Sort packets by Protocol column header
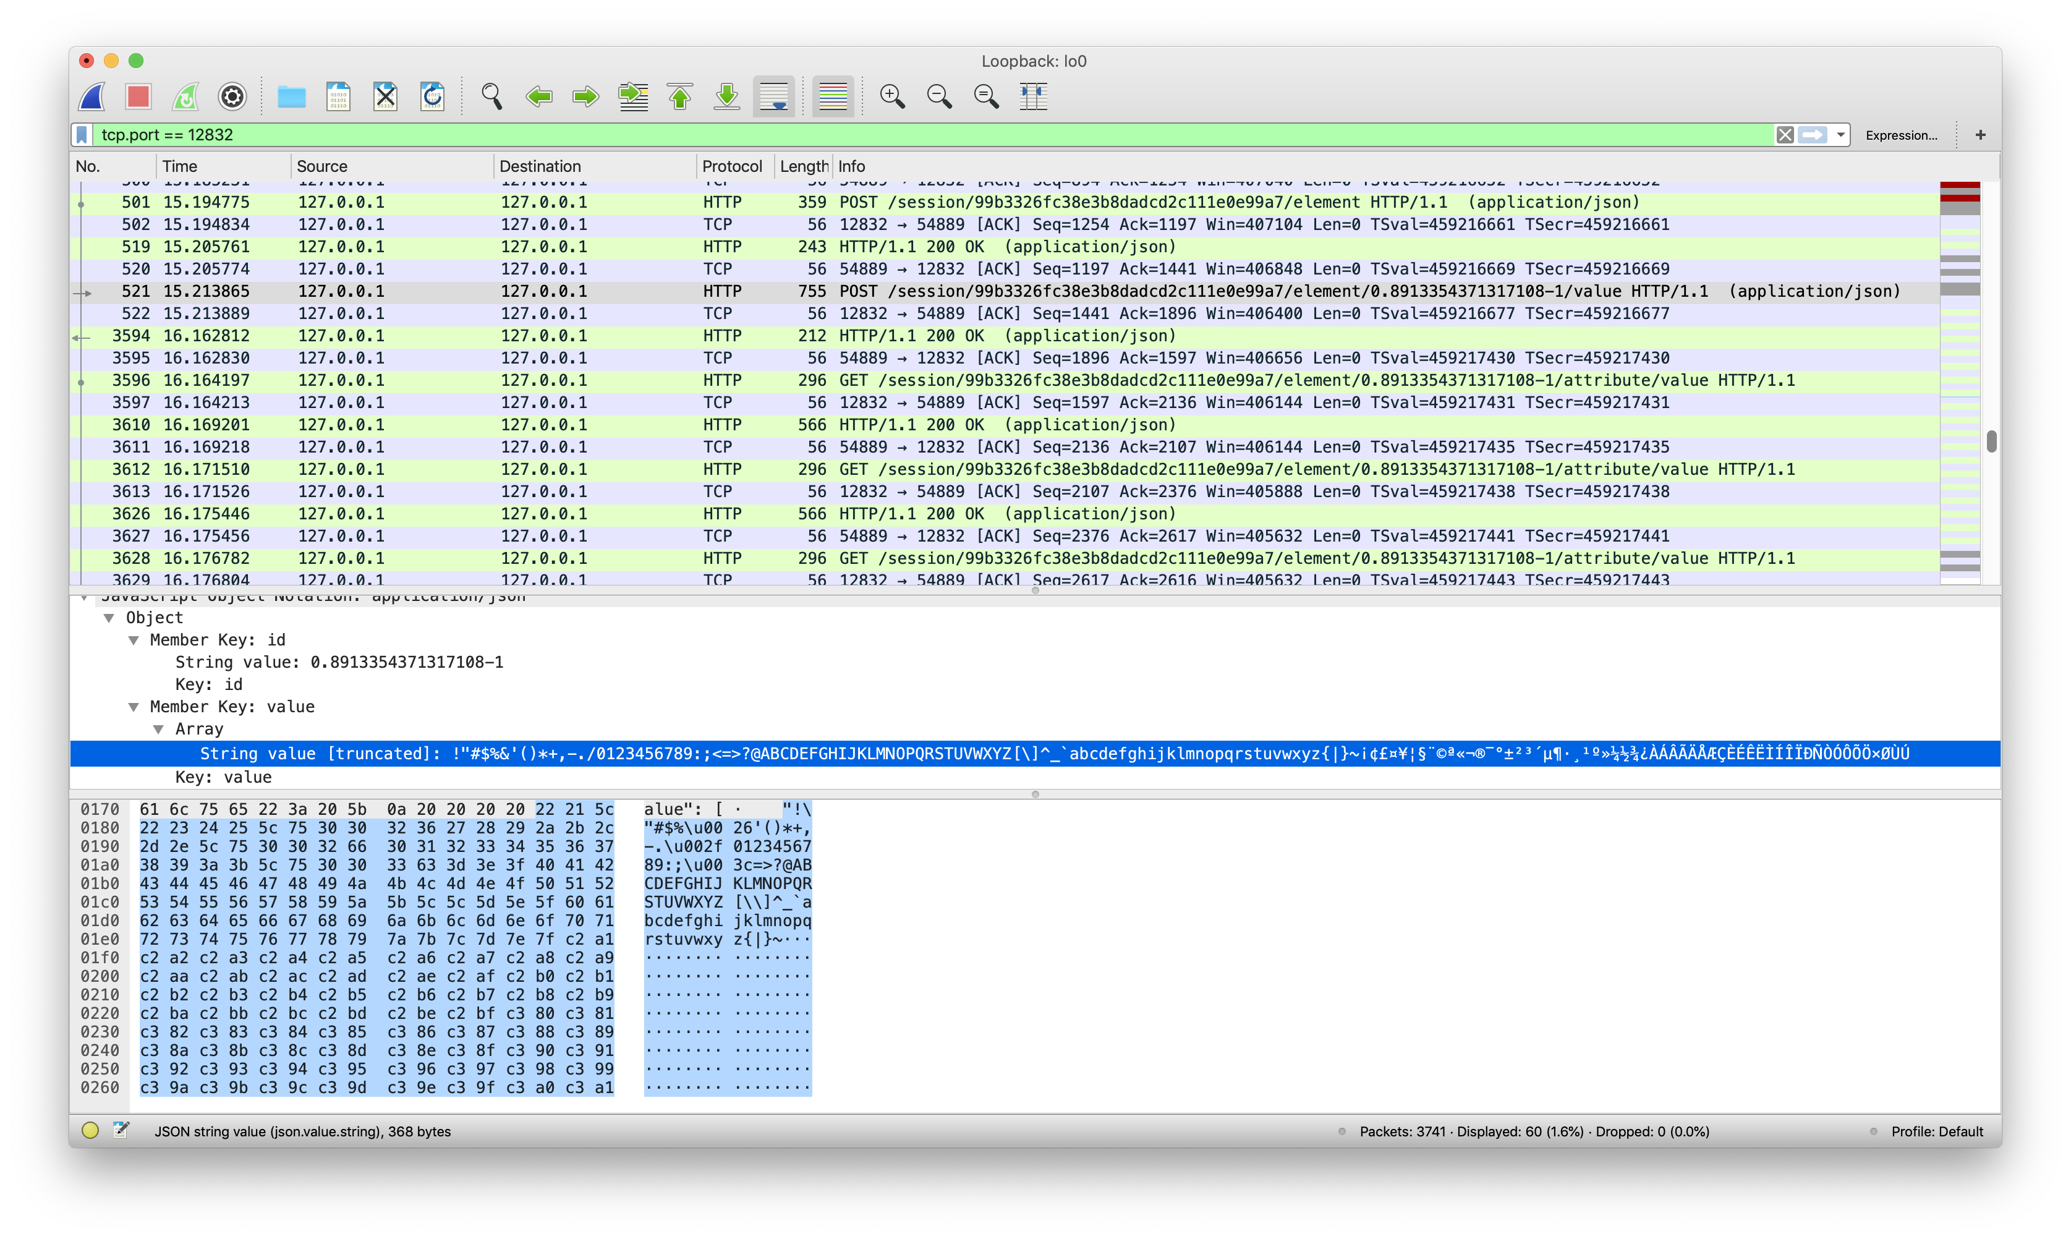The image size is (2071, 1239). tap(731, 166)
